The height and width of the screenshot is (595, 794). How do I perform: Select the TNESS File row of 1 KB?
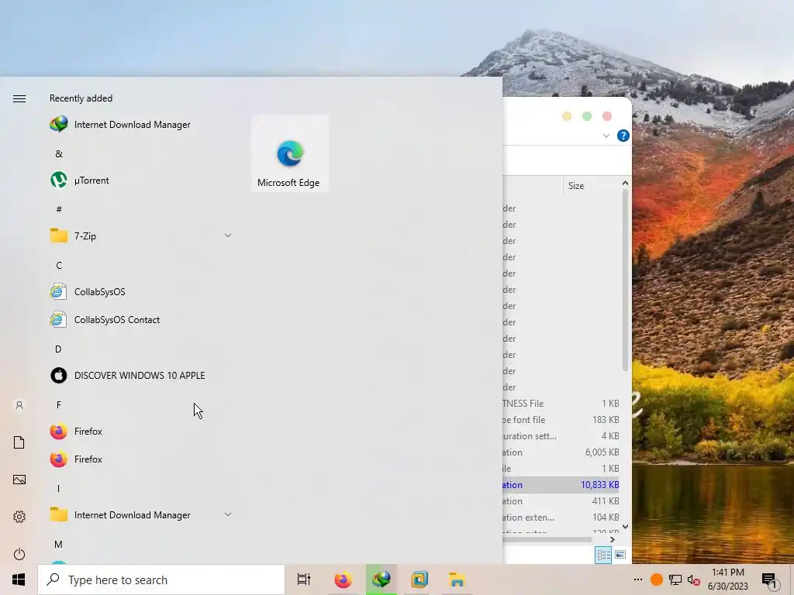pos(561,403)
